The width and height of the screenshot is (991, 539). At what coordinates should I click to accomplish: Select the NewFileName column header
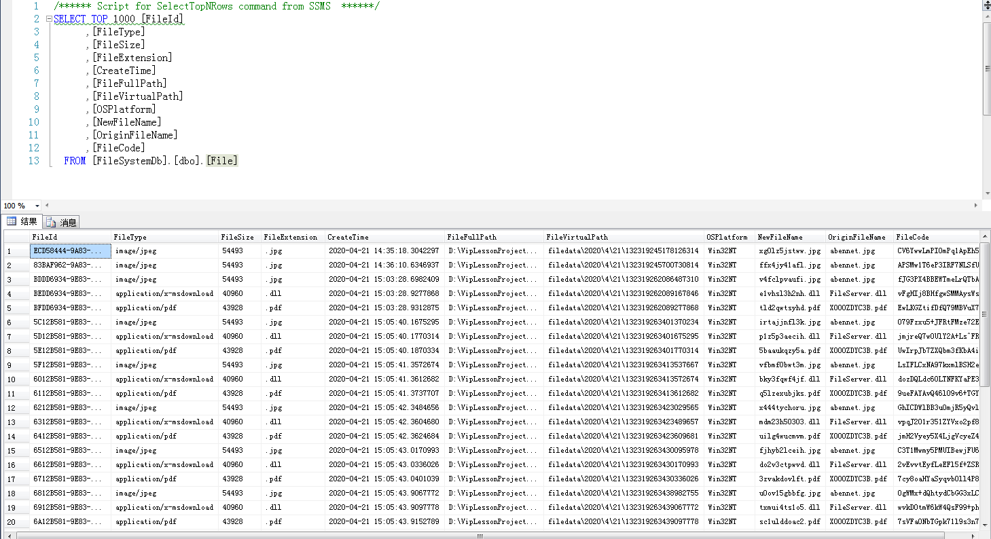(x=790, y=237)
